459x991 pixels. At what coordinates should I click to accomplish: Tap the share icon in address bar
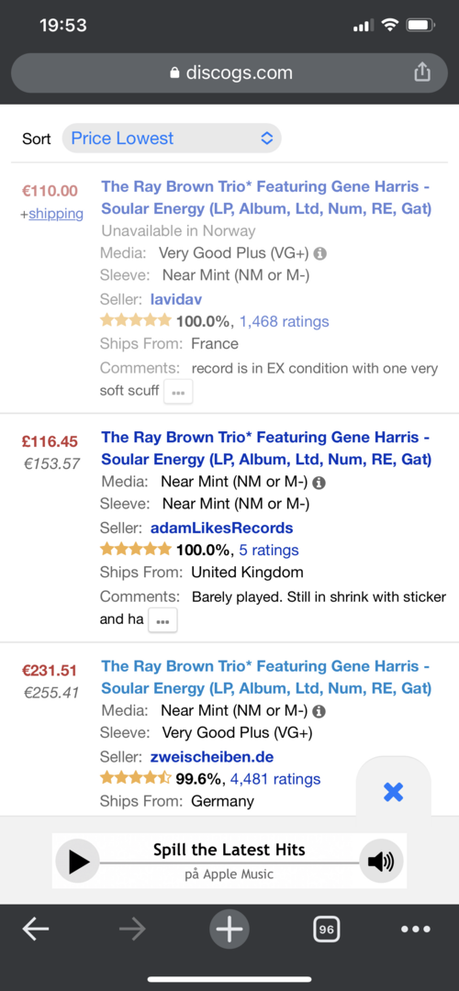tap(421, 72)
